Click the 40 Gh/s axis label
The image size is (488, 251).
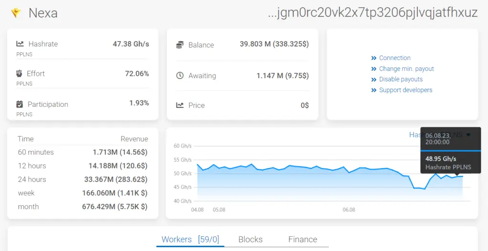(x=182, y=201)
